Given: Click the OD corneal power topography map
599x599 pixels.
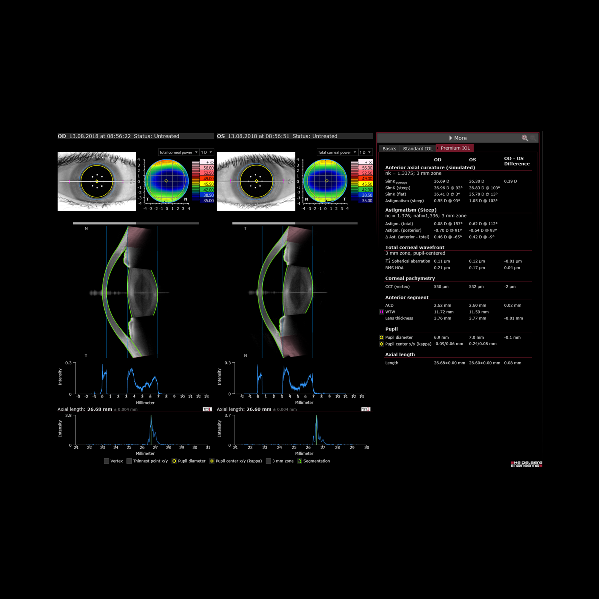Looking at the screenshot, I should (x=166, y=180).
